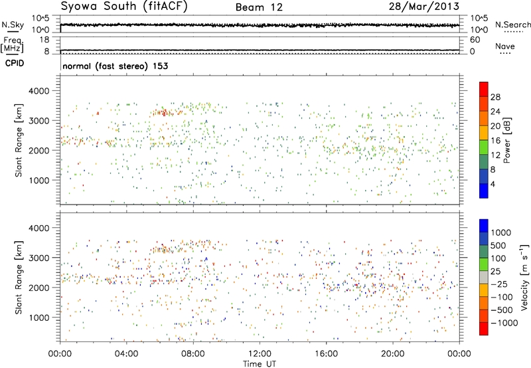This screenshot has width=531, height=368.
Task: Click the 'Power [dB]' color bar label
Action: coord(507,140)
